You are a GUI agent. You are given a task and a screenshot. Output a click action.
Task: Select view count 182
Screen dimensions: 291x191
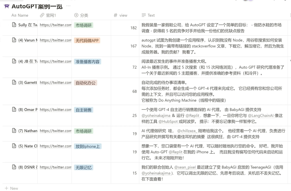click(133, 28)
